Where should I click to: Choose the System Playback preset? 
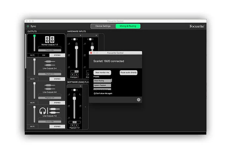pos(102,85)
